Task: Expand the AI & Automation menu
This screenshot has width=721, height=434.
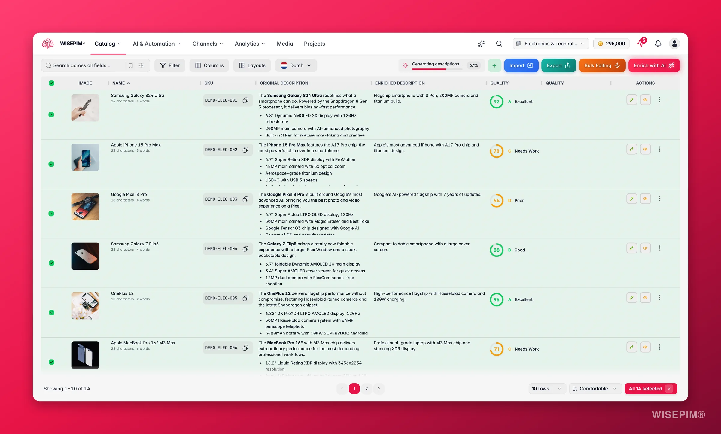Action: [157, 44]
